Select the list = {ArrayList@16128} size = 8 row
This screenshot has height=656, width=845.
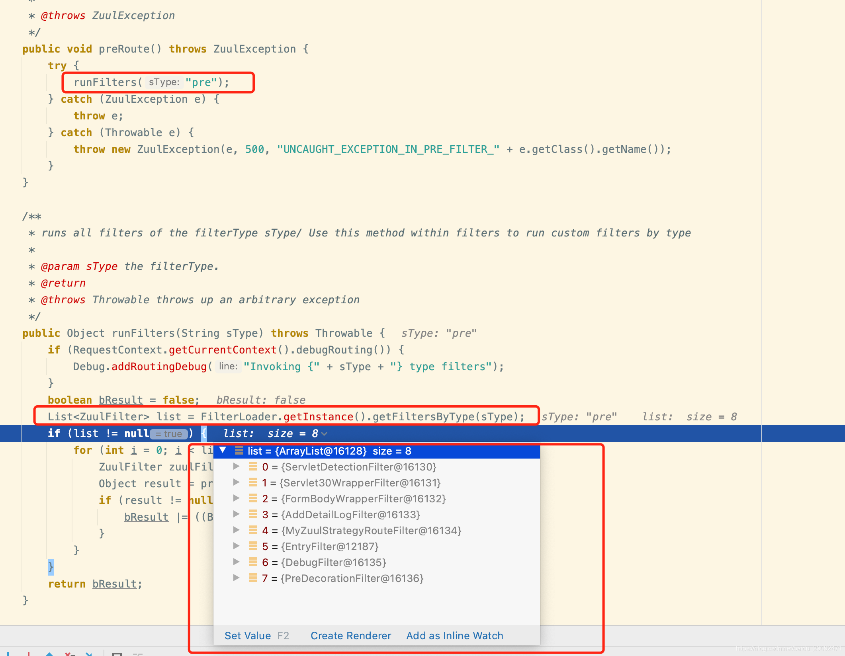click(377, 451)
